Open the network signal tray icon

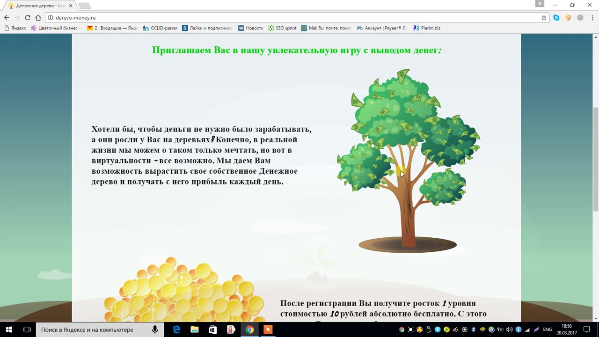coord(527,330)
